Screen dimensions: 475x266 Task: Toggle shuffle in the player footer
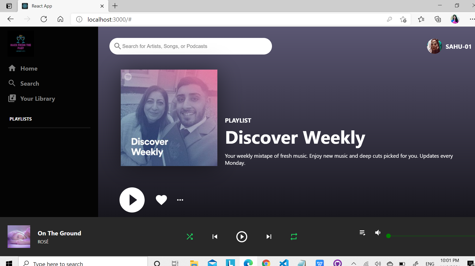click(190, 237)
